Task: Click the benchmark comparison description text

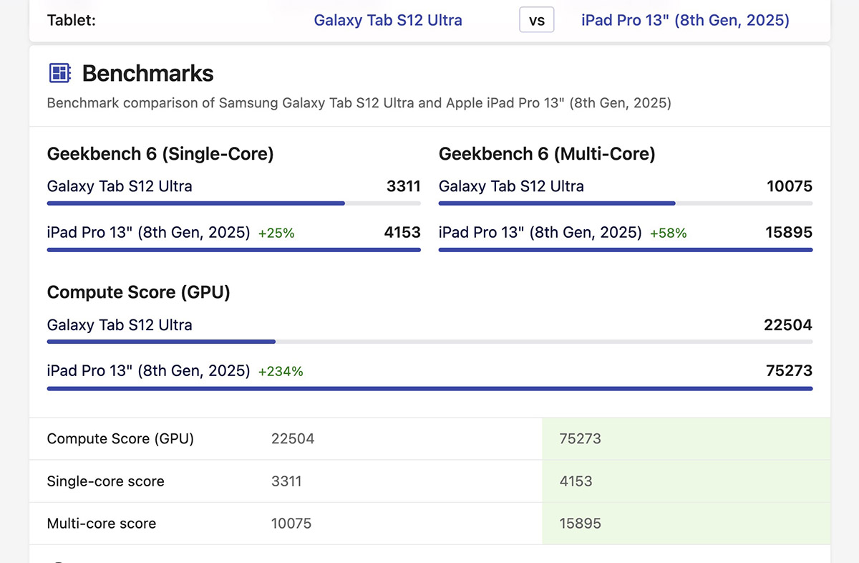Action: (359, 103)
